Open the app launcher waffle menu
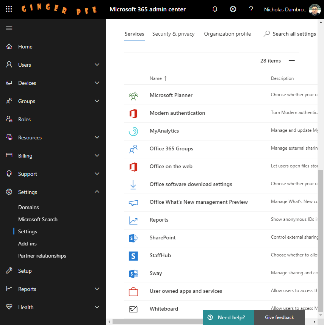Screen dimensions: 324x325 coord(9,9)
